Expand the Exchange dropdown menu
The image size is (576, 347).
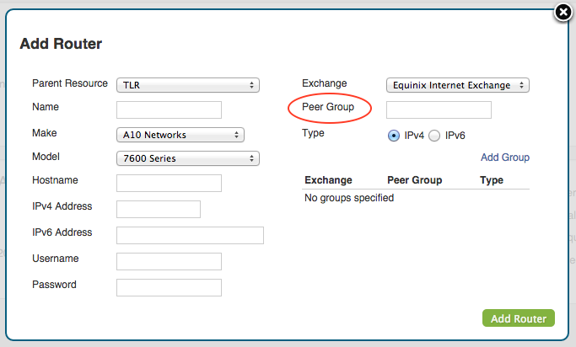coord(457,85)
